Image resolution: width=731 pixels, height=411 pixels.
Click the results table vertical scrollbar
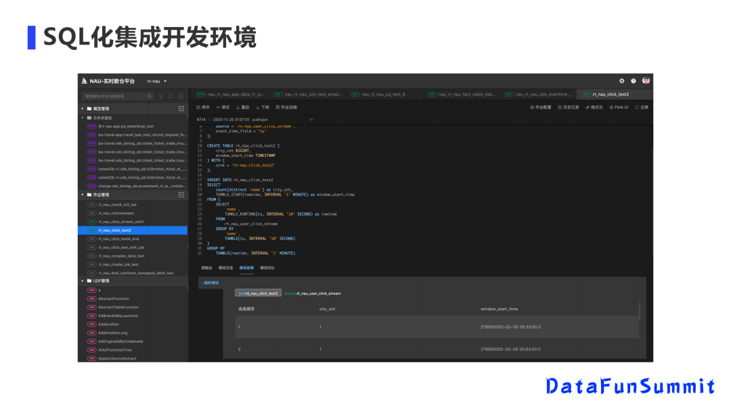[640, 310]
